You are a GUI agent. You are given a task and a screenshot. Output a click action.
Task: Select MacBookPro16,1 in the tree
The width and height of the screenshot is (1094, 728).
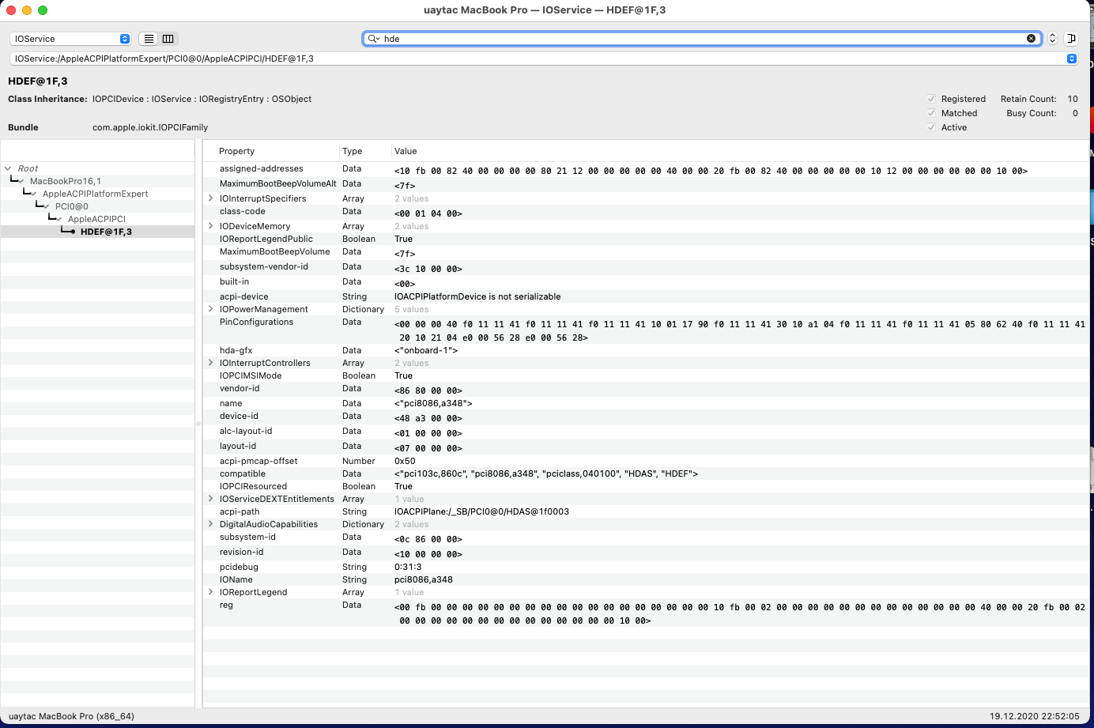pyautogui.click(x=66, y=181)
